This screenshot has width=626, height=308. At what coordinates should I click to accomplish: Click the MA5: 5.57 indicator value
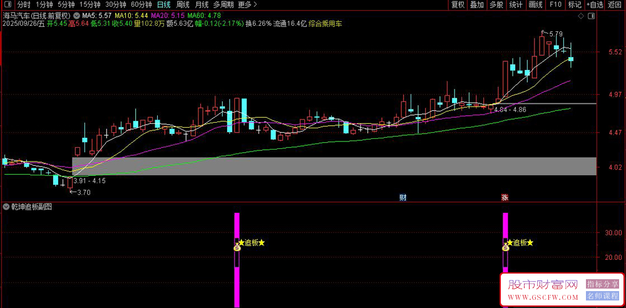[x=97, y=16]
